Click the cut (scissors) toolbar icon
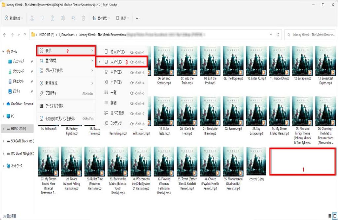This screenshot has width=338, height=220. (x=32, y=18)
